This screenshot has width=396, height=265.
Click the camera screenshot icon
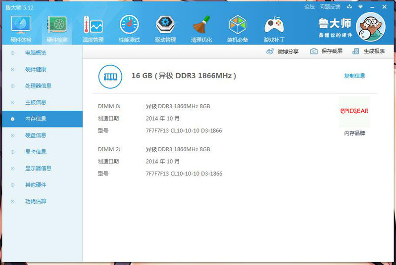click(x=314, y=51)
